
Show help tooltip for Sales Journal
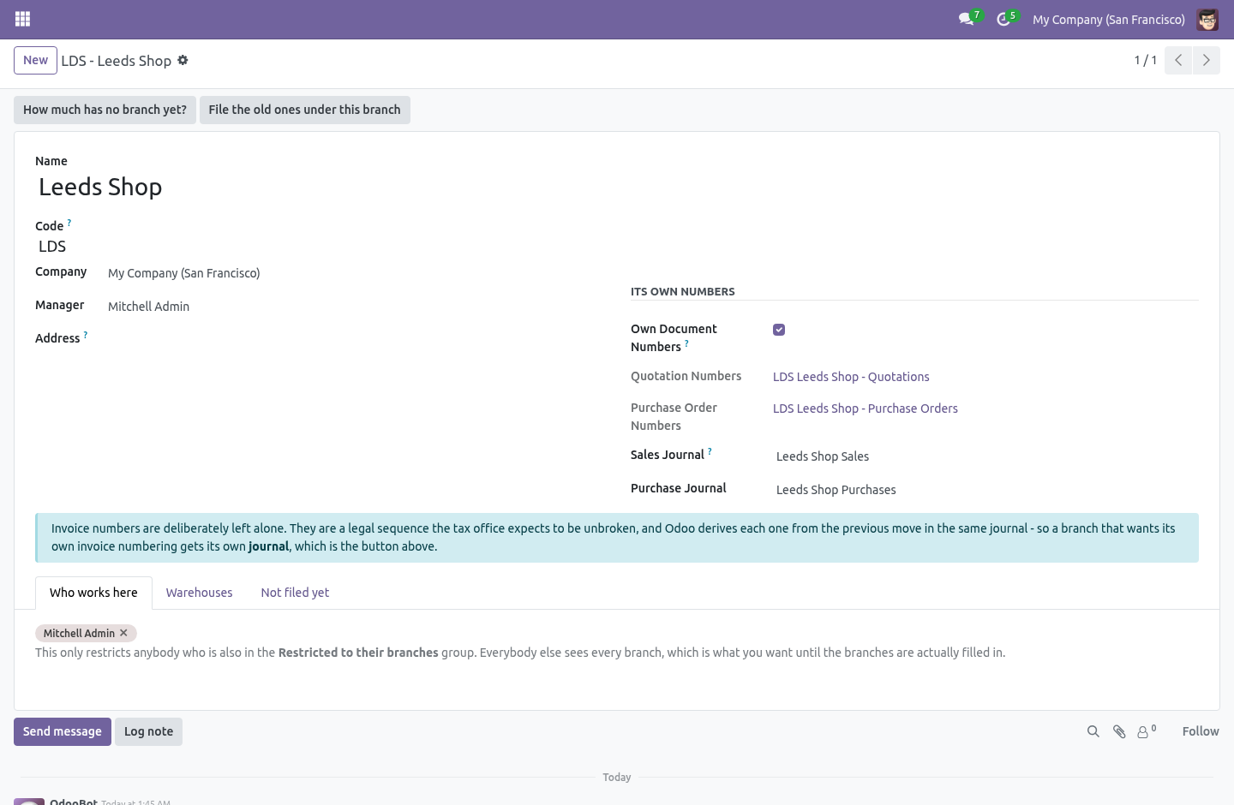pos(710,451)
